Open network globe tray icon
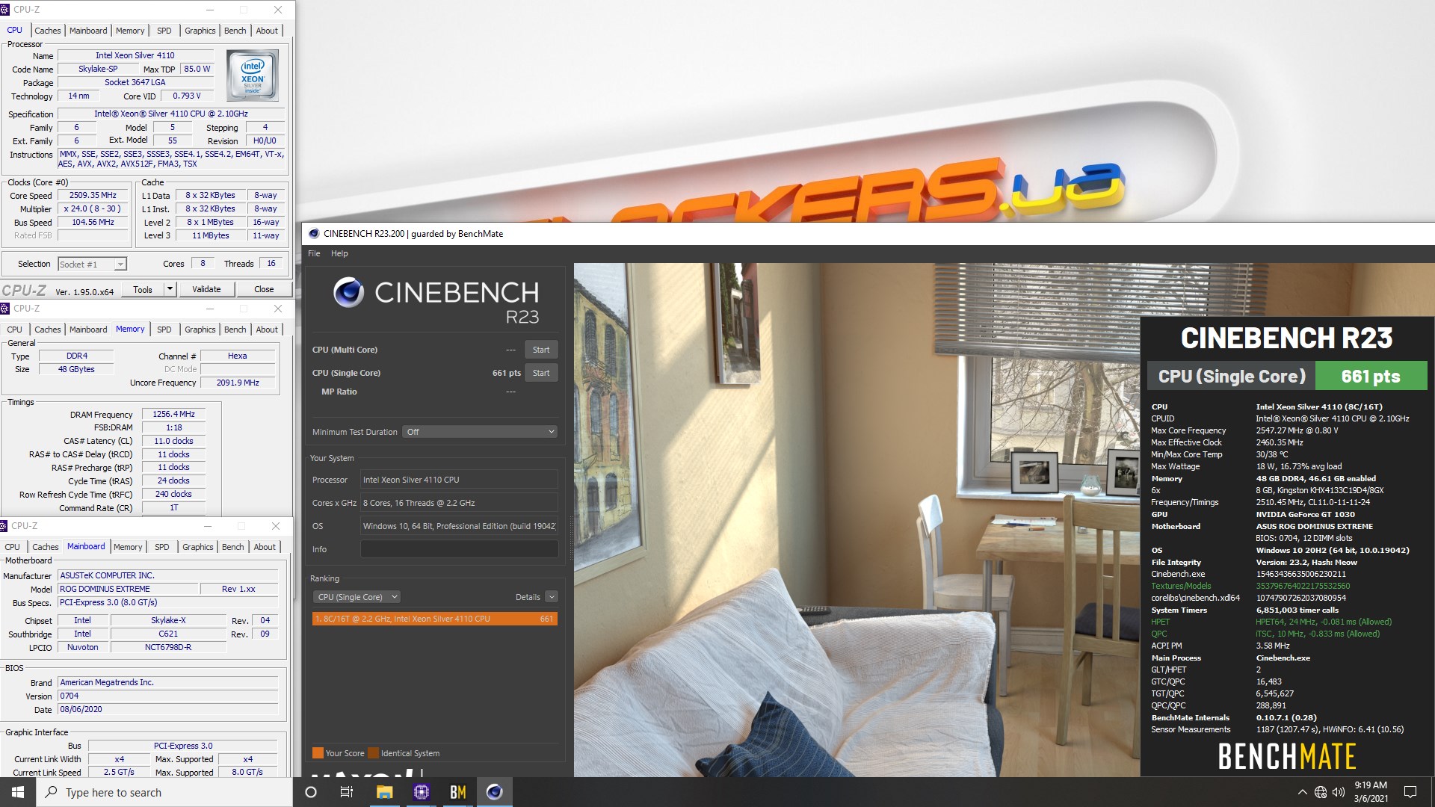1435x807 pixels. tap(1321, 792)
